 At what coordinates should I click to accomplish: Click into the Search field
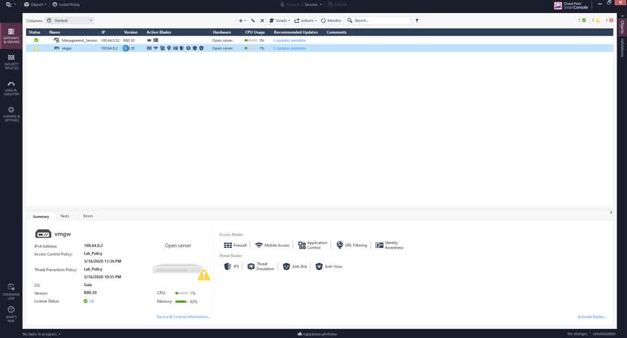pyautogui.click(x=378, y=20)
